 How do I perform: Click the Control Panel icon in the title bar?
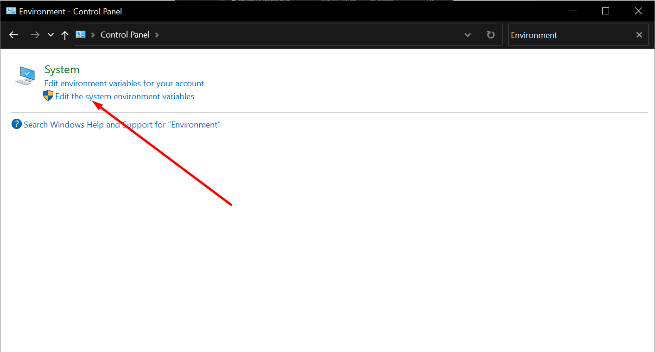10,10
